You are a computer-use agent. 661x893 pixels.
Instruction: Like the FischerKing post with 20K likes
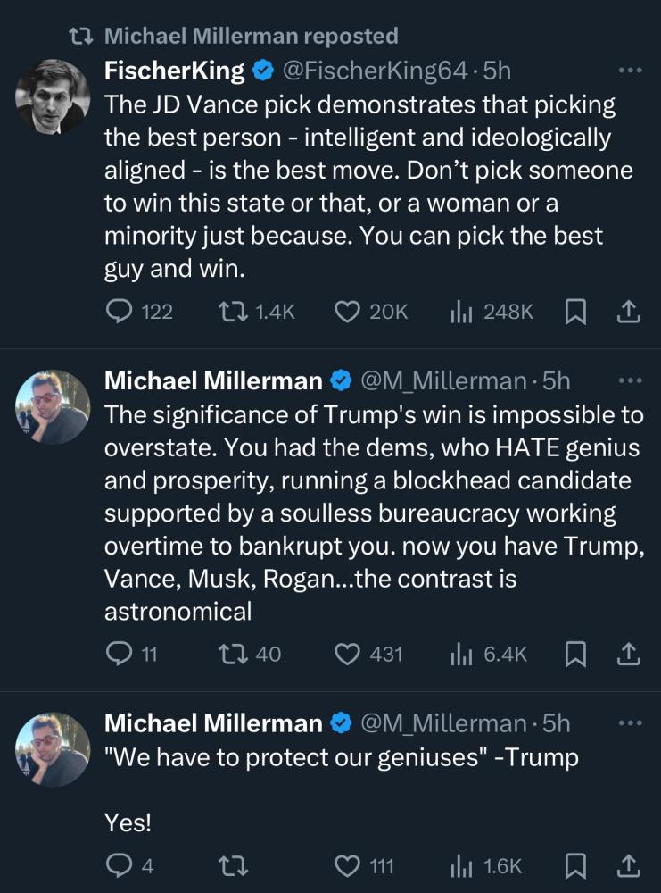[346, 311]
